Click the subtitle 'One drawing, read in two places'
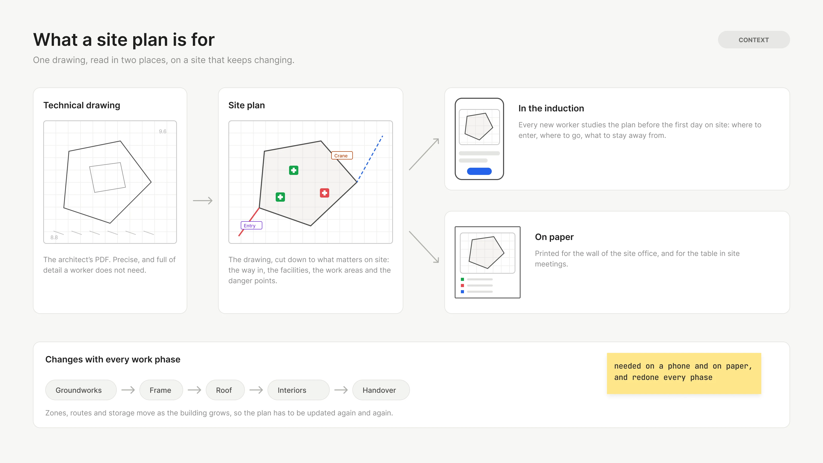The width and height of the screenshot is (823, 463). pyautogui.click(x=164, y=60)
